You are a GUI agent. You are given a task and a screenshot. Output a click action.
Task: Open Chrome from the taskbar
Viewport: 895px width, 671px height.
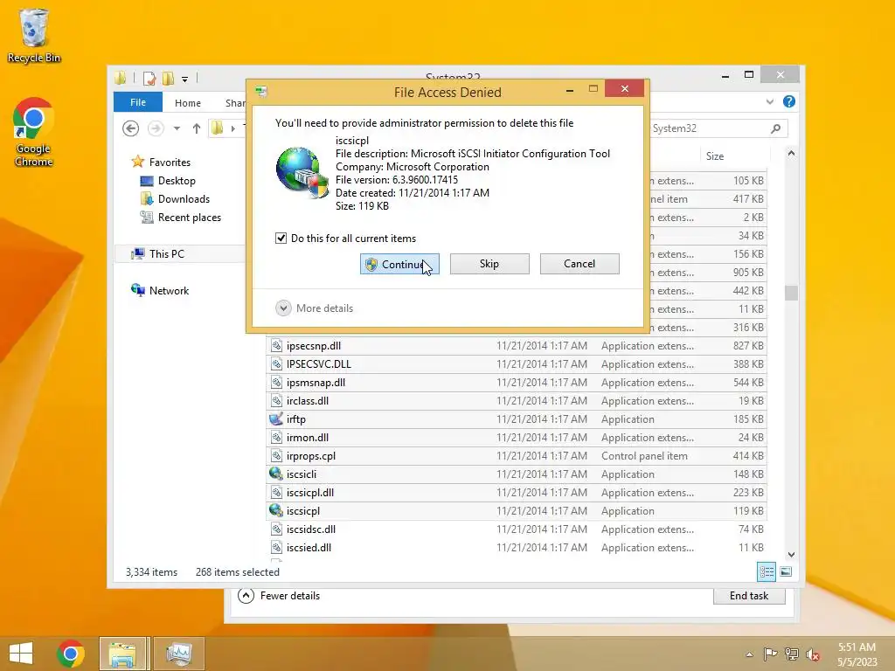[71, 654]
